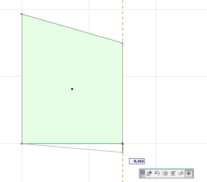The width and height of the screenshot is (207, 182).
Task: Select the Elevate tool in pet palette
Action: (173, 173)
